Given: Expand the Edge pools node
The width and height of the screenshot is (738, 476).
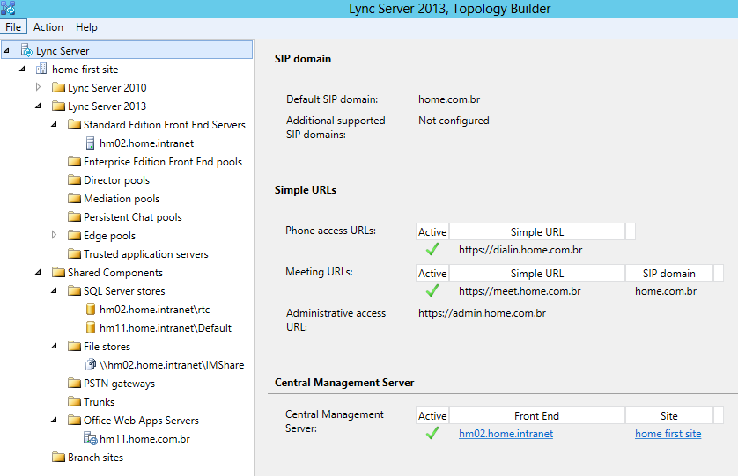Looking at the screenshot, I should click(x=54, y=235).
